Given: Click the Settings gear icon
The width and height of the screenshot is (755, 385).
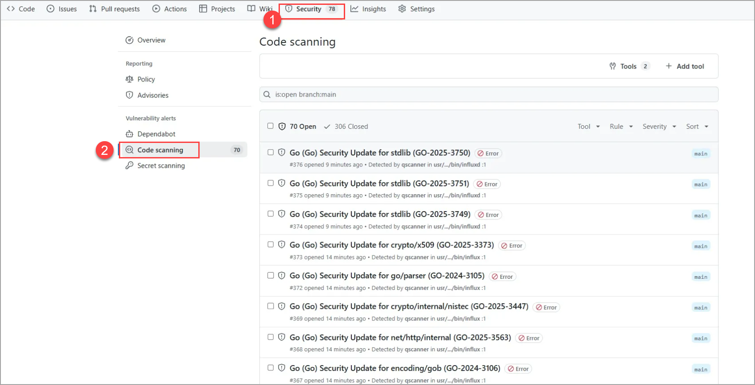Looking at the screenshot, I should [x=402, y=9].
